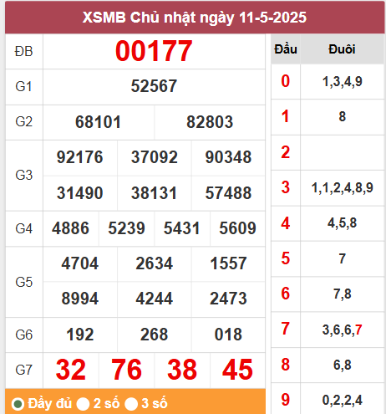Click G3 number 37092
386x414 pixels.
click(x=155, y=157)
